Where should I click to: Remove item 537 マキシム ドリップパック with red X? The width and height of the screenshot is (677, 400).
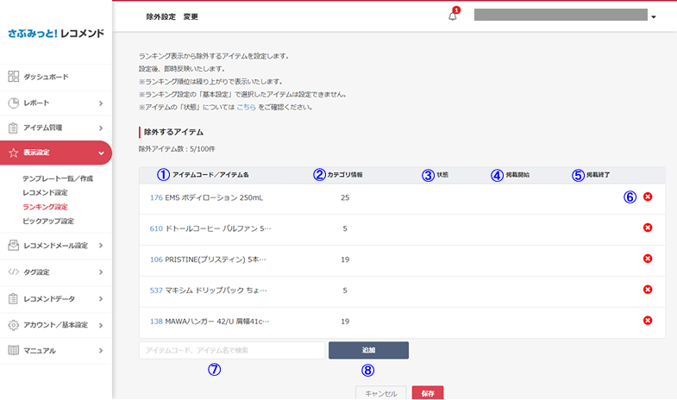pos(648,290)
